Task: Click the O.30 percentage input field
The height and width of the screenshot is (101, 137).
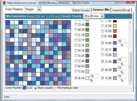Action: [122, 60]
